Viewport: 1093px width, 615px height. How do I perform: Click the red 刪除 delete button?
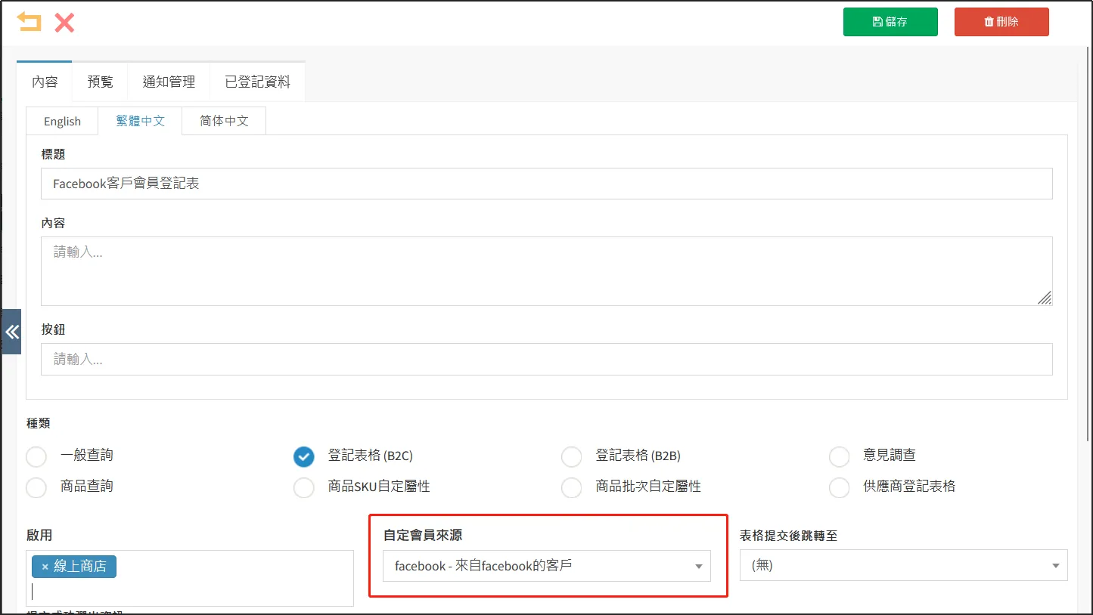[1001, 22]
